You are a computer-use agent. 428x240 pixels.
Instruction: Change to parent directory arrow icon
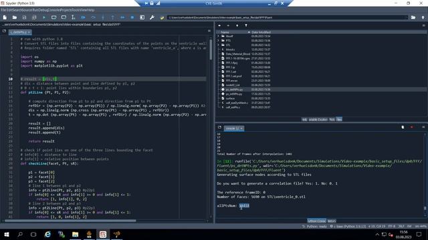423,17
